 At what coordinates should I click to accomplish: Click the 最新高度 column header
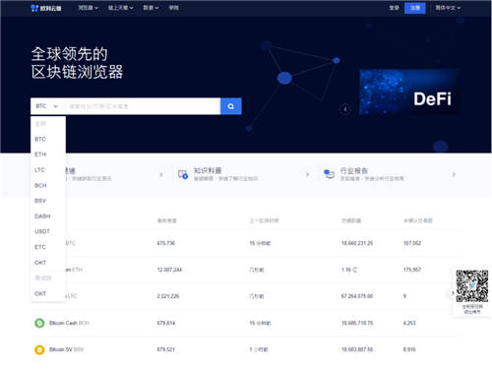pyautogui.click(x=167, y=220)
